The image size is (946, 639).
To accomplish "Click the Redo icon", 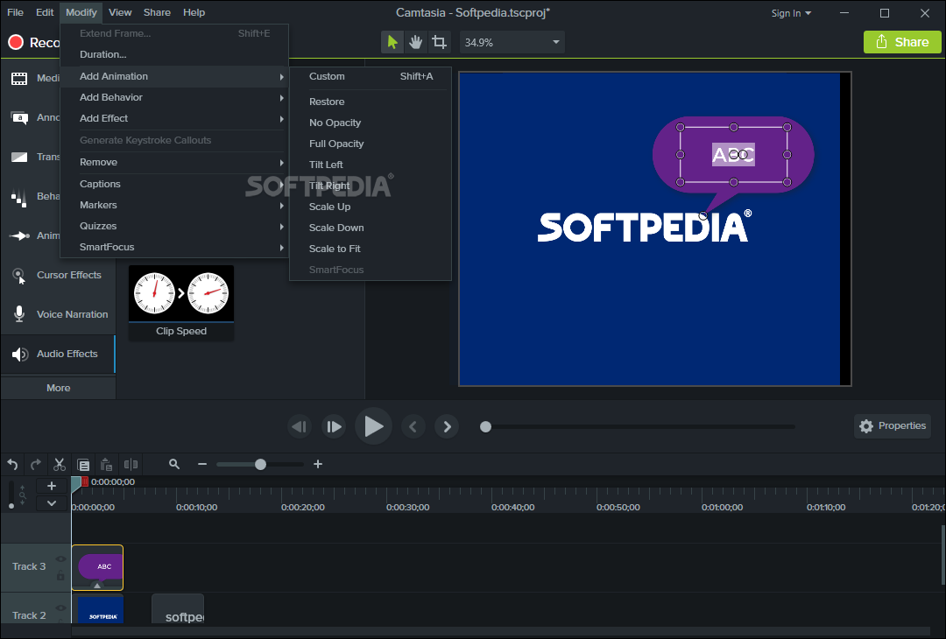I will tap(36, 464).
